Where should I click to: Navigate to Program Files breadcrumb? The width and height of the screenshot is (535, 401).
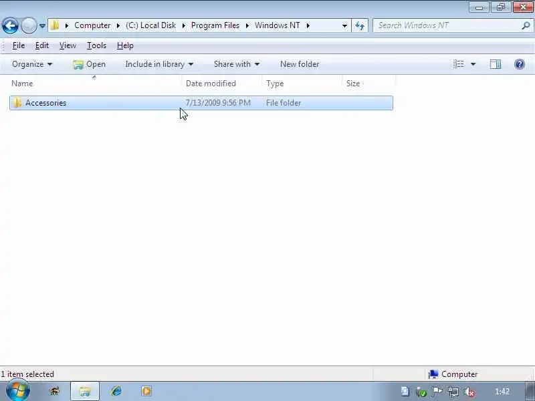(215, 25)
